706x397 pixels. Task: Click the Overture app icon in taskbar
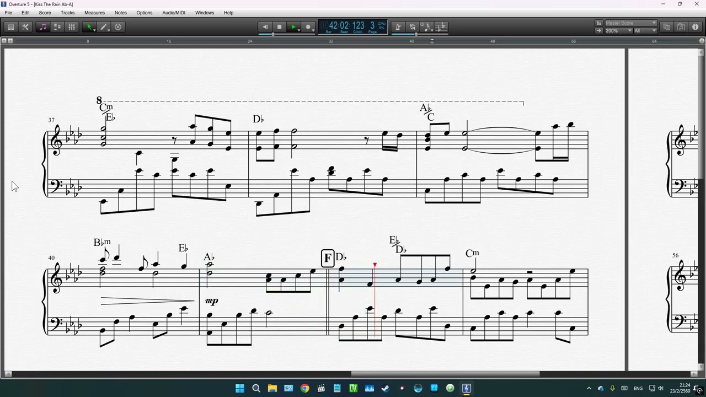tap(467, 388)
